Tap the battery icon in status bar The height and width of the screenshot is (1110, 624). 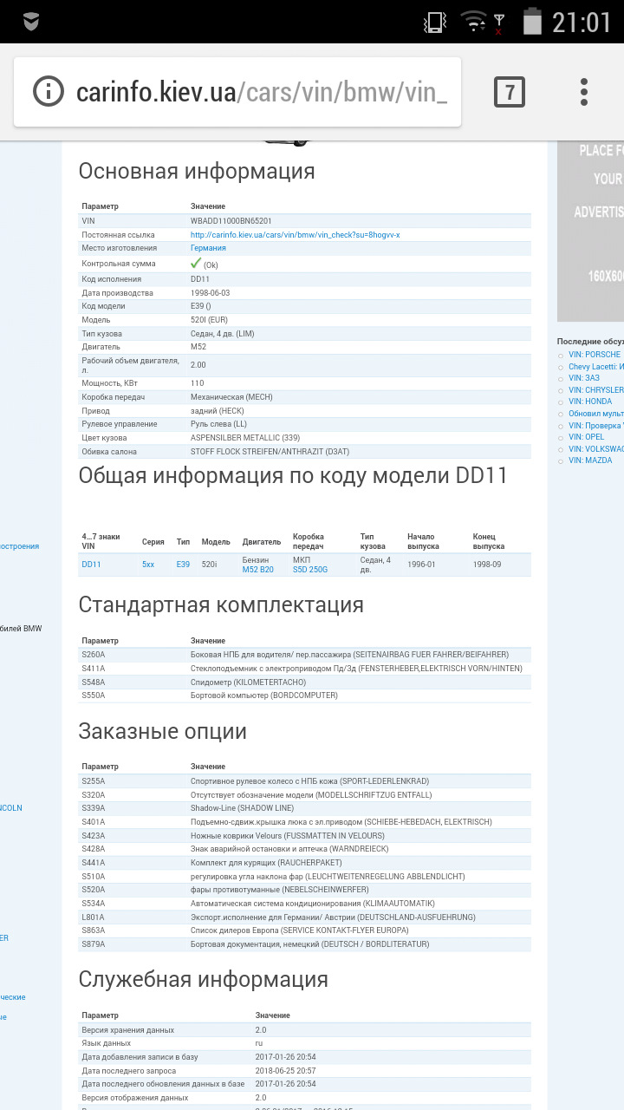(532, 22)
